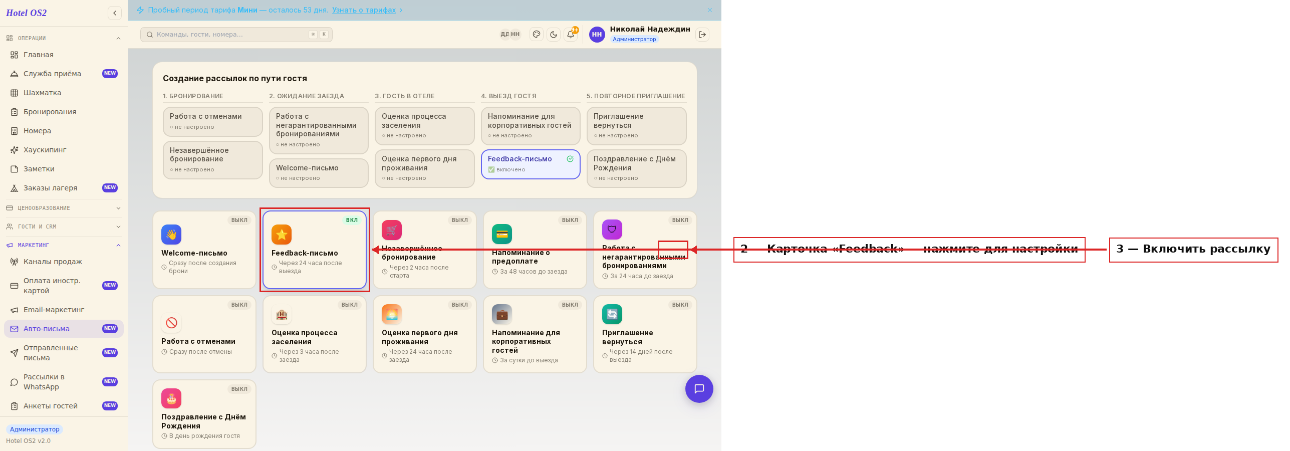Click Работа с отменами prohibited icon

tap(171, 323)
